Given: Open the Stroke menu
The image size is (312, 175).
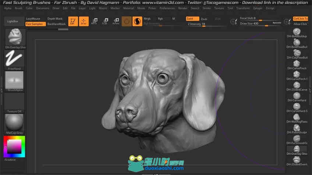Looking at the screenshot, I should (x=207, y=8).
